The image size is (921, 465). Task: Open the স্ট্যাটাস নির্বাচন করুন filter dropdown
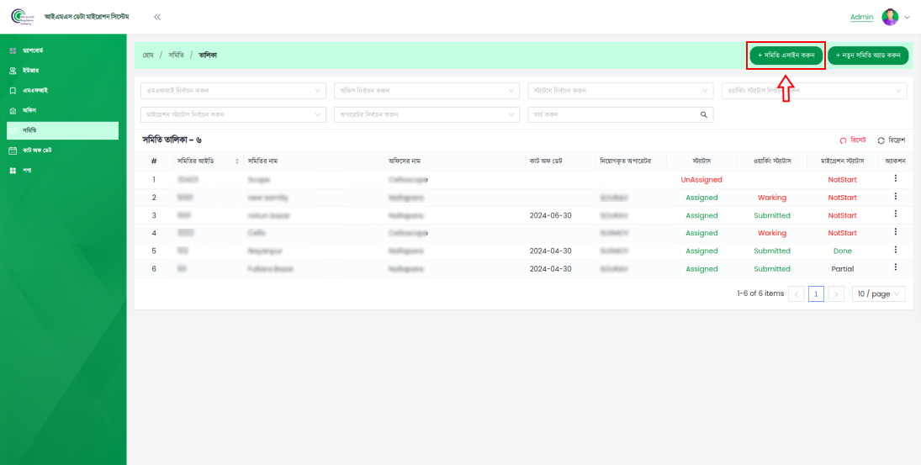(x=621, y=91)
